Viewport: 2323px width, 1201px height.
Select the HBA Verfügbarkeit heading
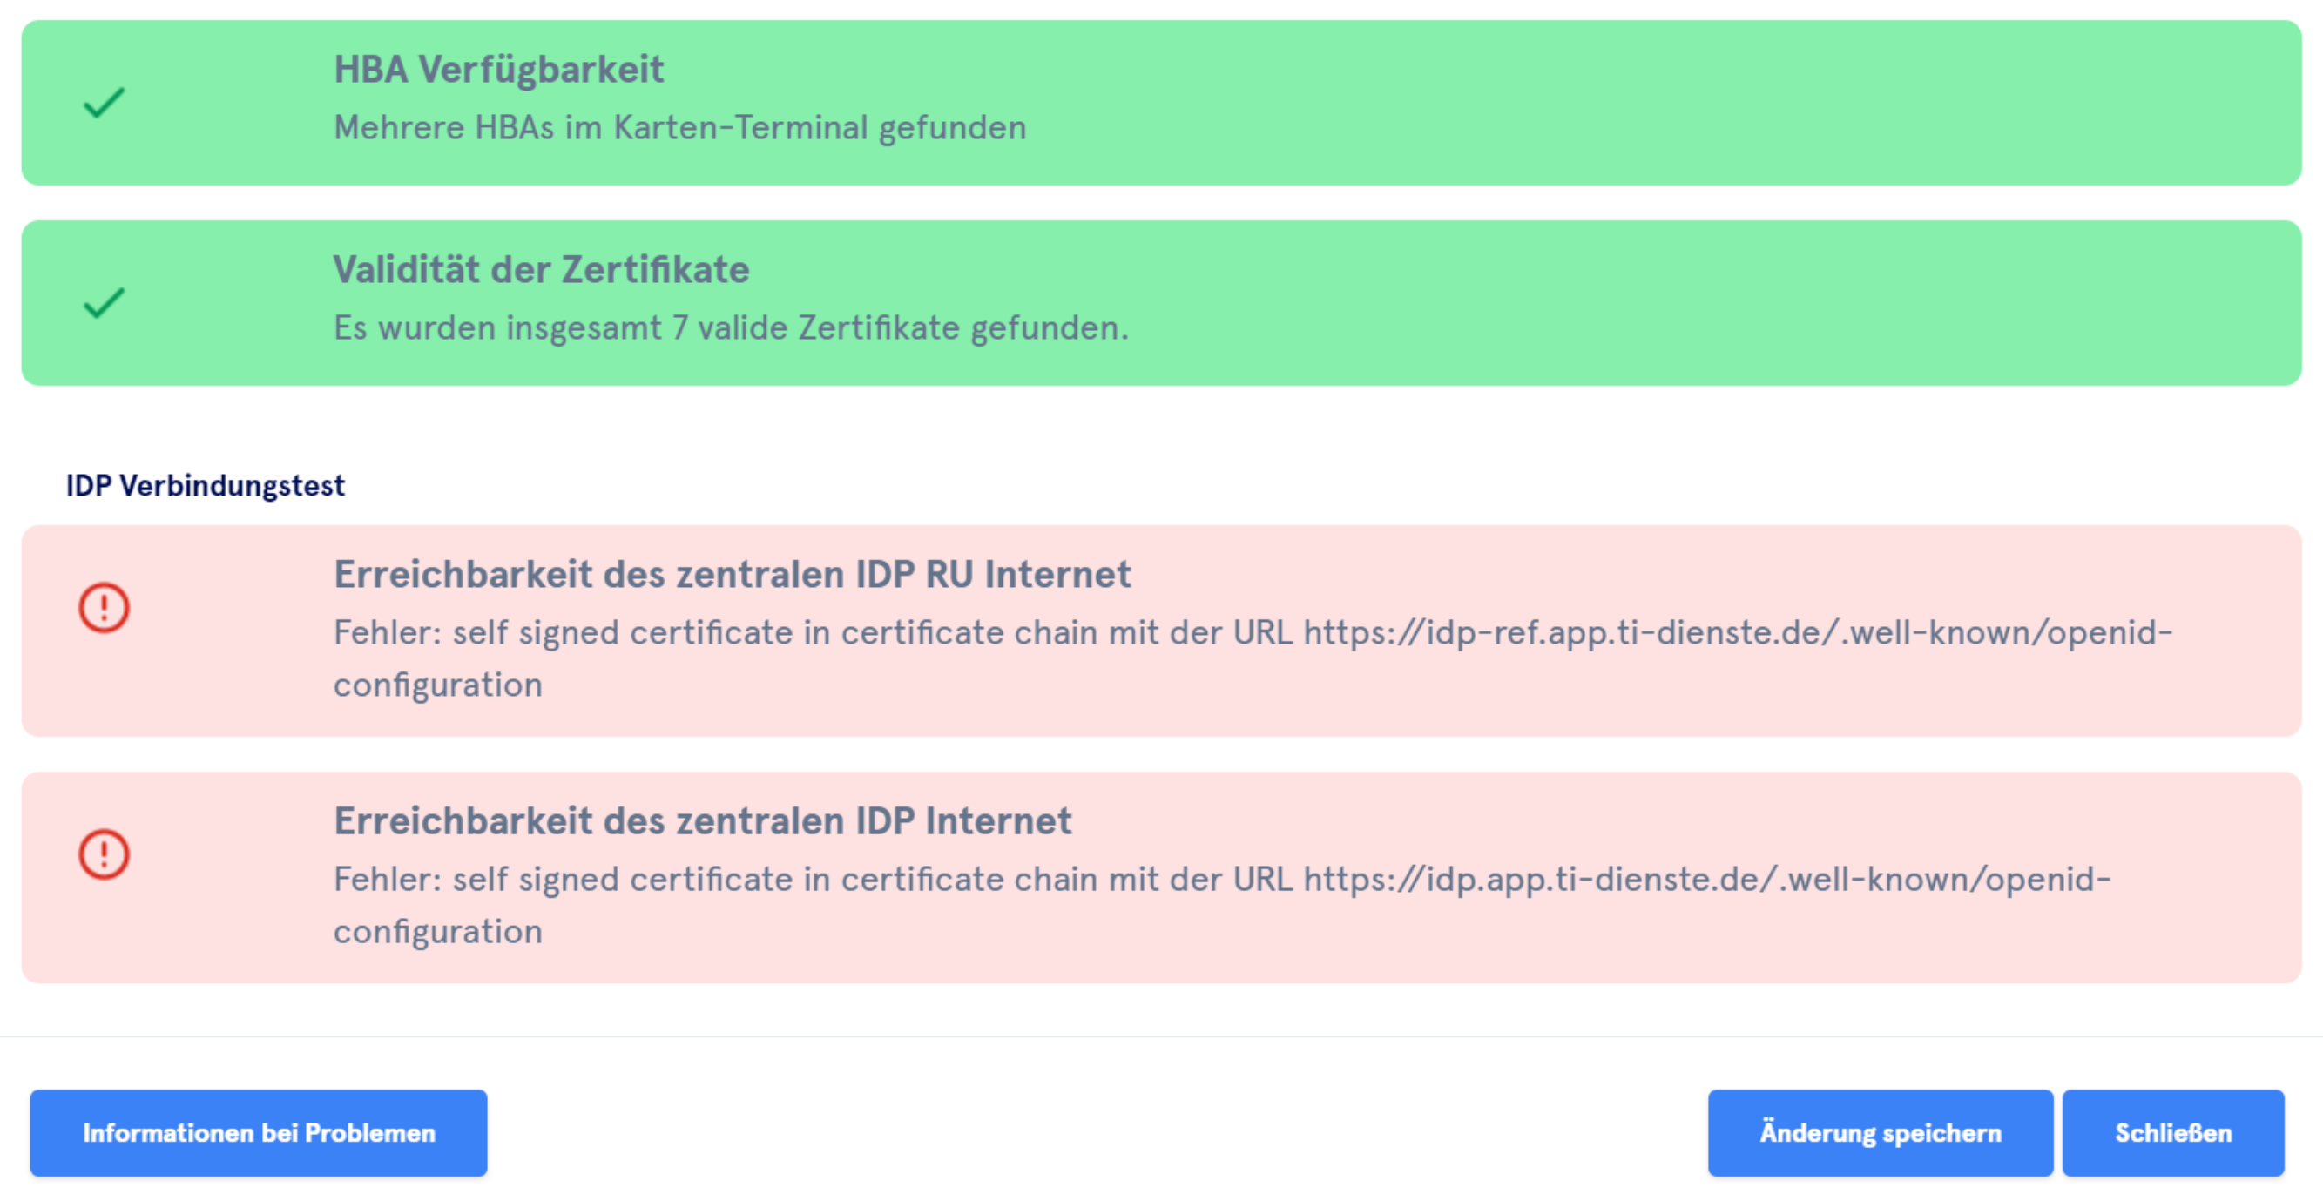(x=499, y=70)
